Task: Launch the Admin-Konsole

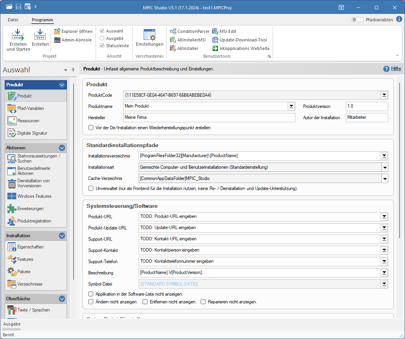Action: pyautogui.click(x=73, y=40)
